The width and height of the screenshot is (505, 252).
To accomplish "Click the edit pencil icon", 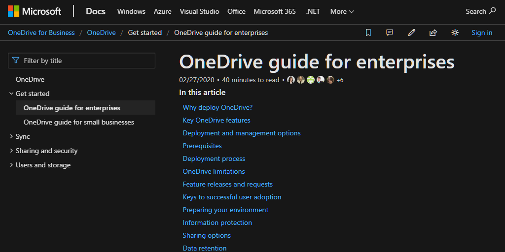I will point(411,32).
